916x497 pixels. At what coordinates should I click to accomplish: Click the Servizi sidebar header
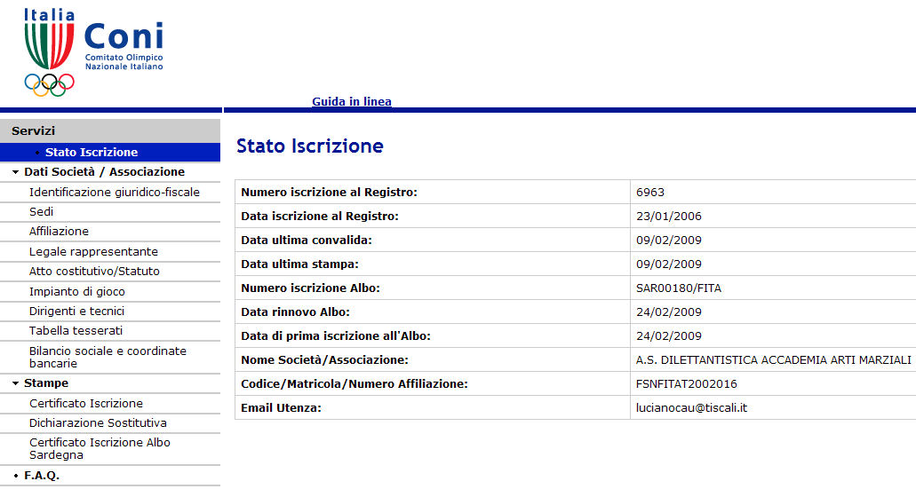(110, 130)
